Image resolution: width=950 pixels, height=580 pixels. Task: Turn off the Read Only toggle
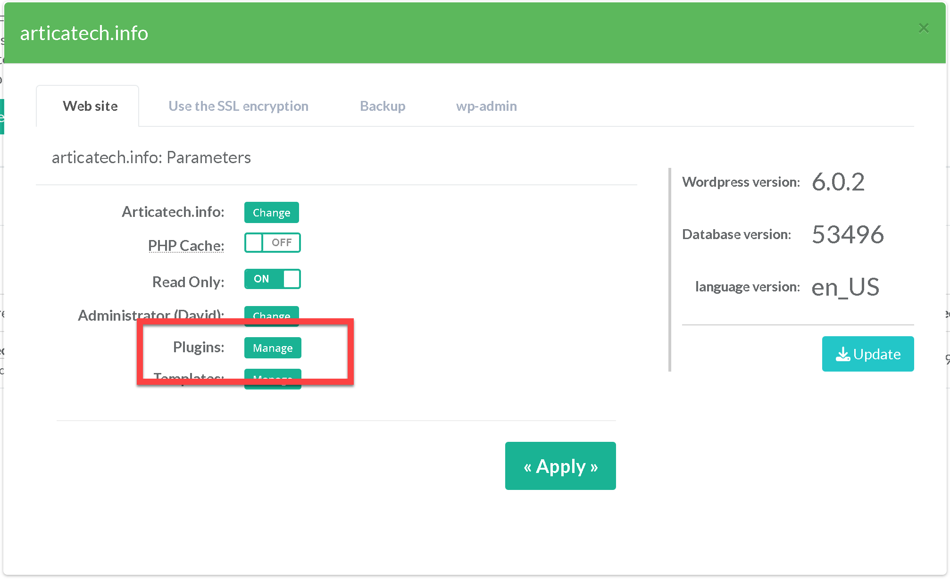click(272, 279)
